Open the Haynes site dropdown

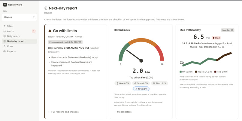click(20, 17)
